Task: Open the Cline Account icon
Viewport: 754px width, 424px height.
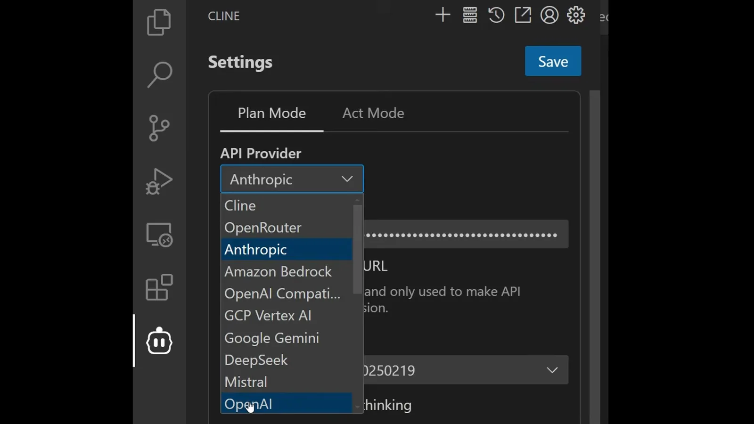Action: (549, 15)
